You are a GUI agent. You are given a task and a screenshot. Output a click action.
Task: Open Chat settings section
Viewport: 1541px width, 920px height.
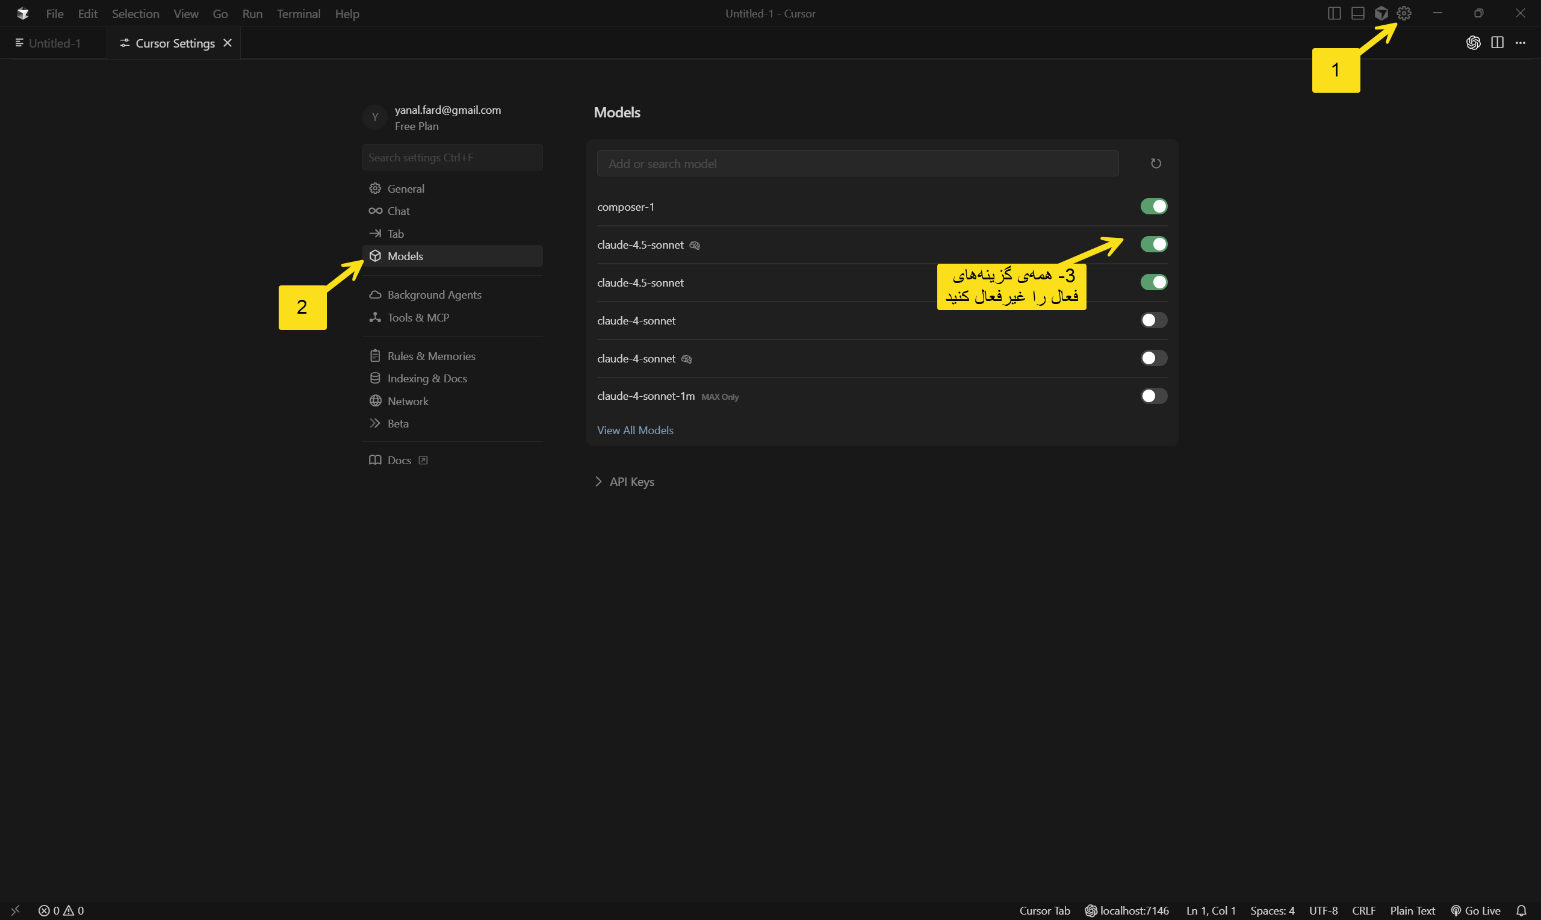[452, 211]
